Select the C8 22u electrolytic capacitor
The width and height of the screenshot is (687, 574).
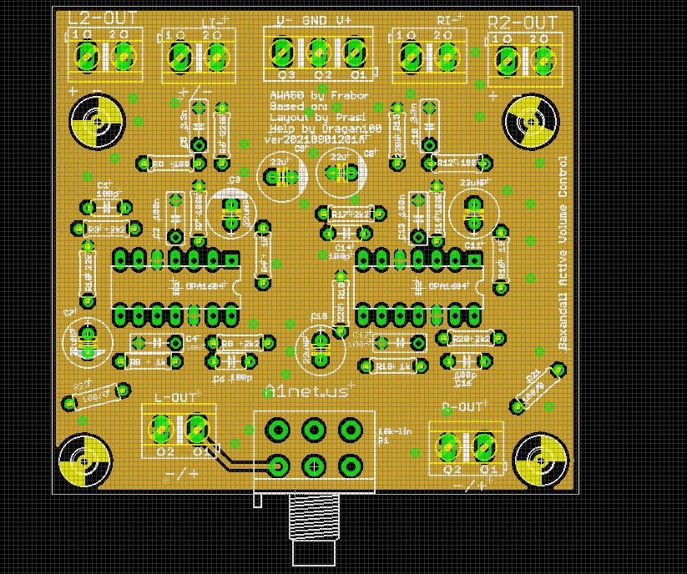[x=281, y=176]
